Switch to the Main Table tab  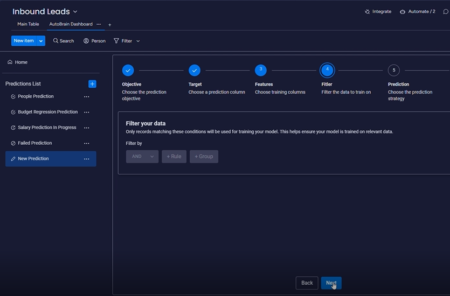pyautogui.click(x=28, y=24)
